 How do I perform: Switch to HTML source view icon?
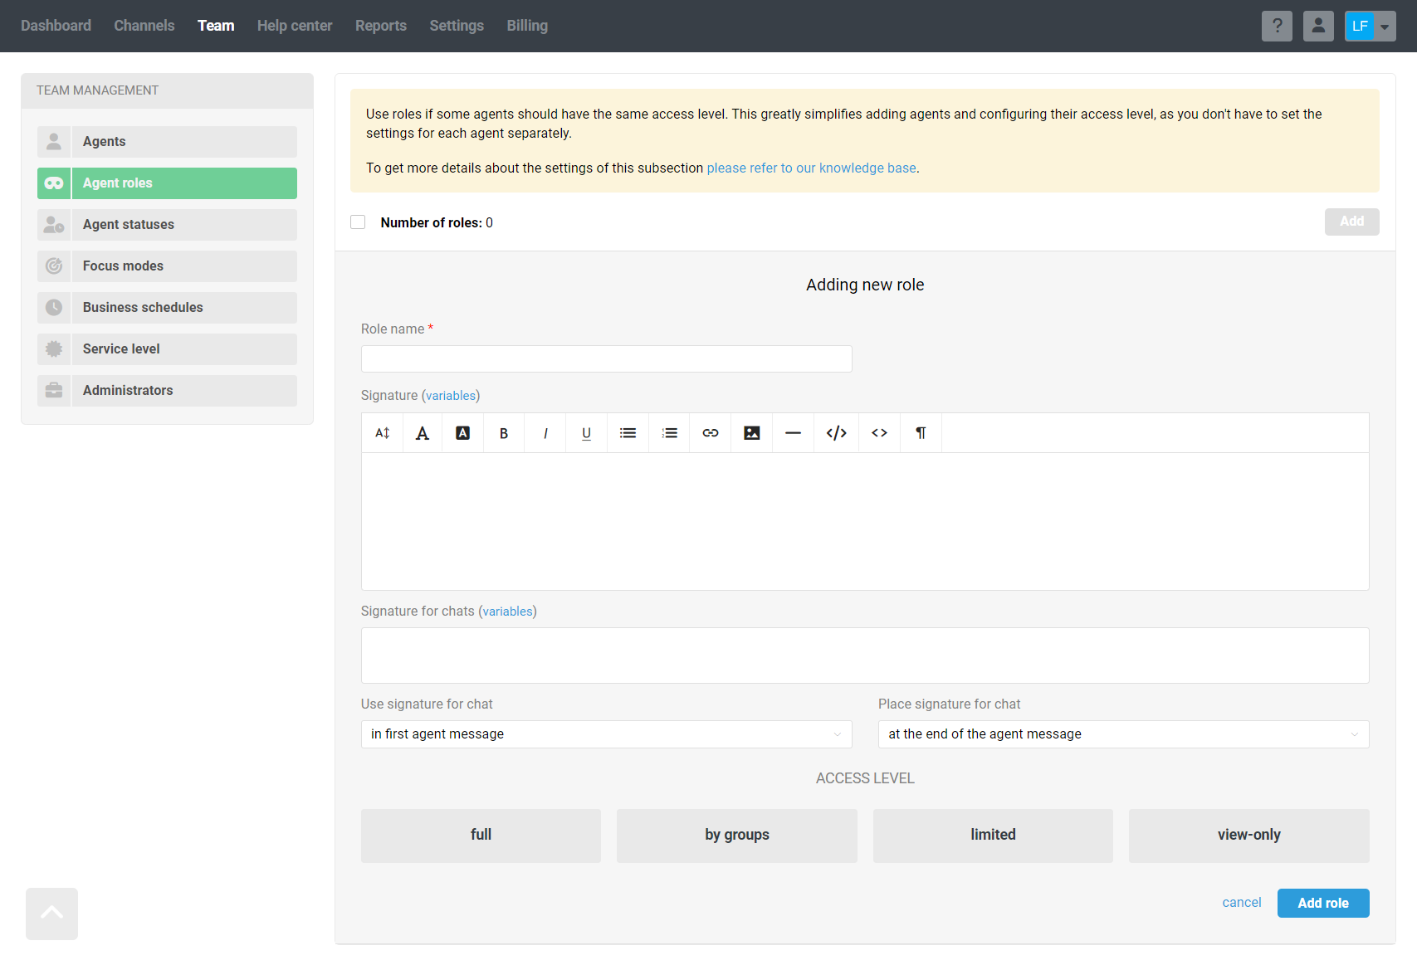(880, 433)
